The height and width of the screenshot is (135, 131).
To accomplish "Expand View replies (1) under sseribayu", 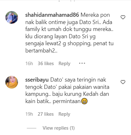I will [59, 128].
